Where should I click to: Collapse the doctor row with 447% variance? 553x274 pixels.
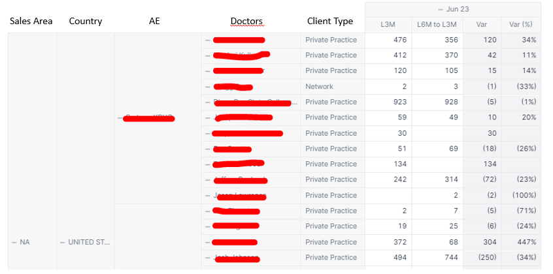(208, 242)
